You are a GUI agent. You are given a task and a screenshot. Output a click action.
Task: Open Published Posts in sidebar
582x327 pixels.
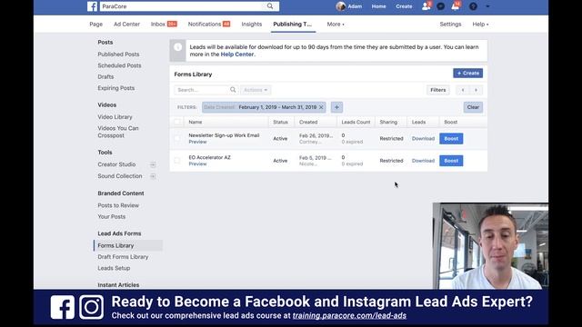[x=118, y=54]
